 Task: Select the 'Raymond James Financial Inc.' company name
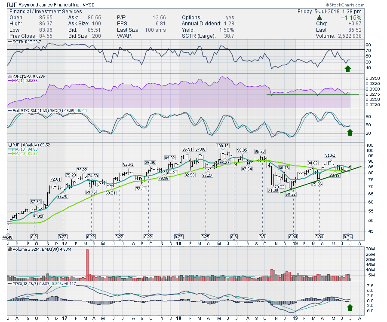49,5
